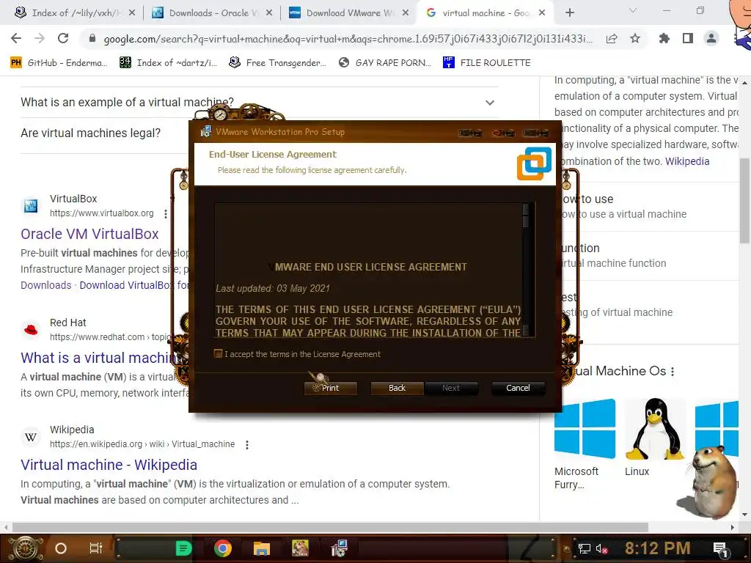Toggle the Chrome side panel icon
Image resolution: width=751 pixels, height=563 pixels.
[688, 38]
